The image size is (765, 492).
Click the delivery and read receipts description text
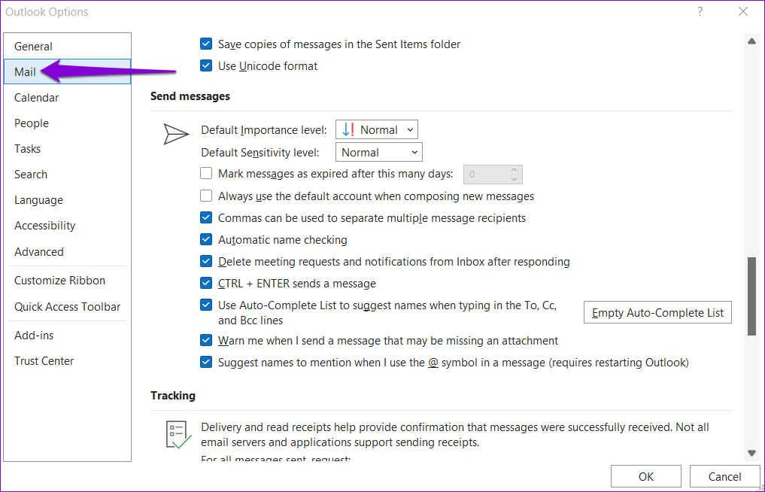[x=454, y=435]
